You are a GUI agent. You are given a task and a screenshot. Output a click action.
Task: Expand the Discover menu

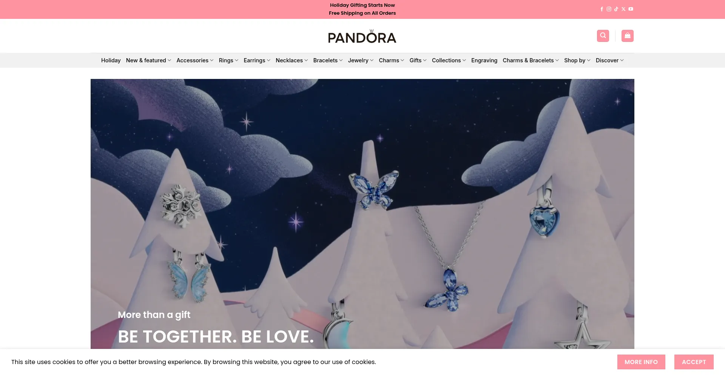coord(609,60)
